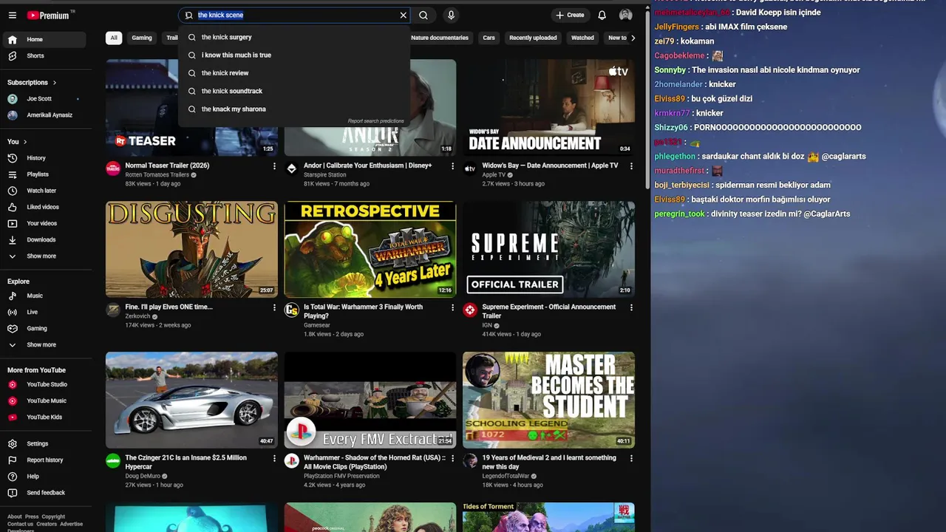Expand Subscriptions section arrow
Screen dimensions: 946x532
[54, 82]
